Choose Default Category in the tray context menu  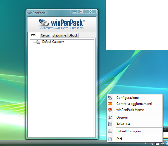tap(135, 131)
